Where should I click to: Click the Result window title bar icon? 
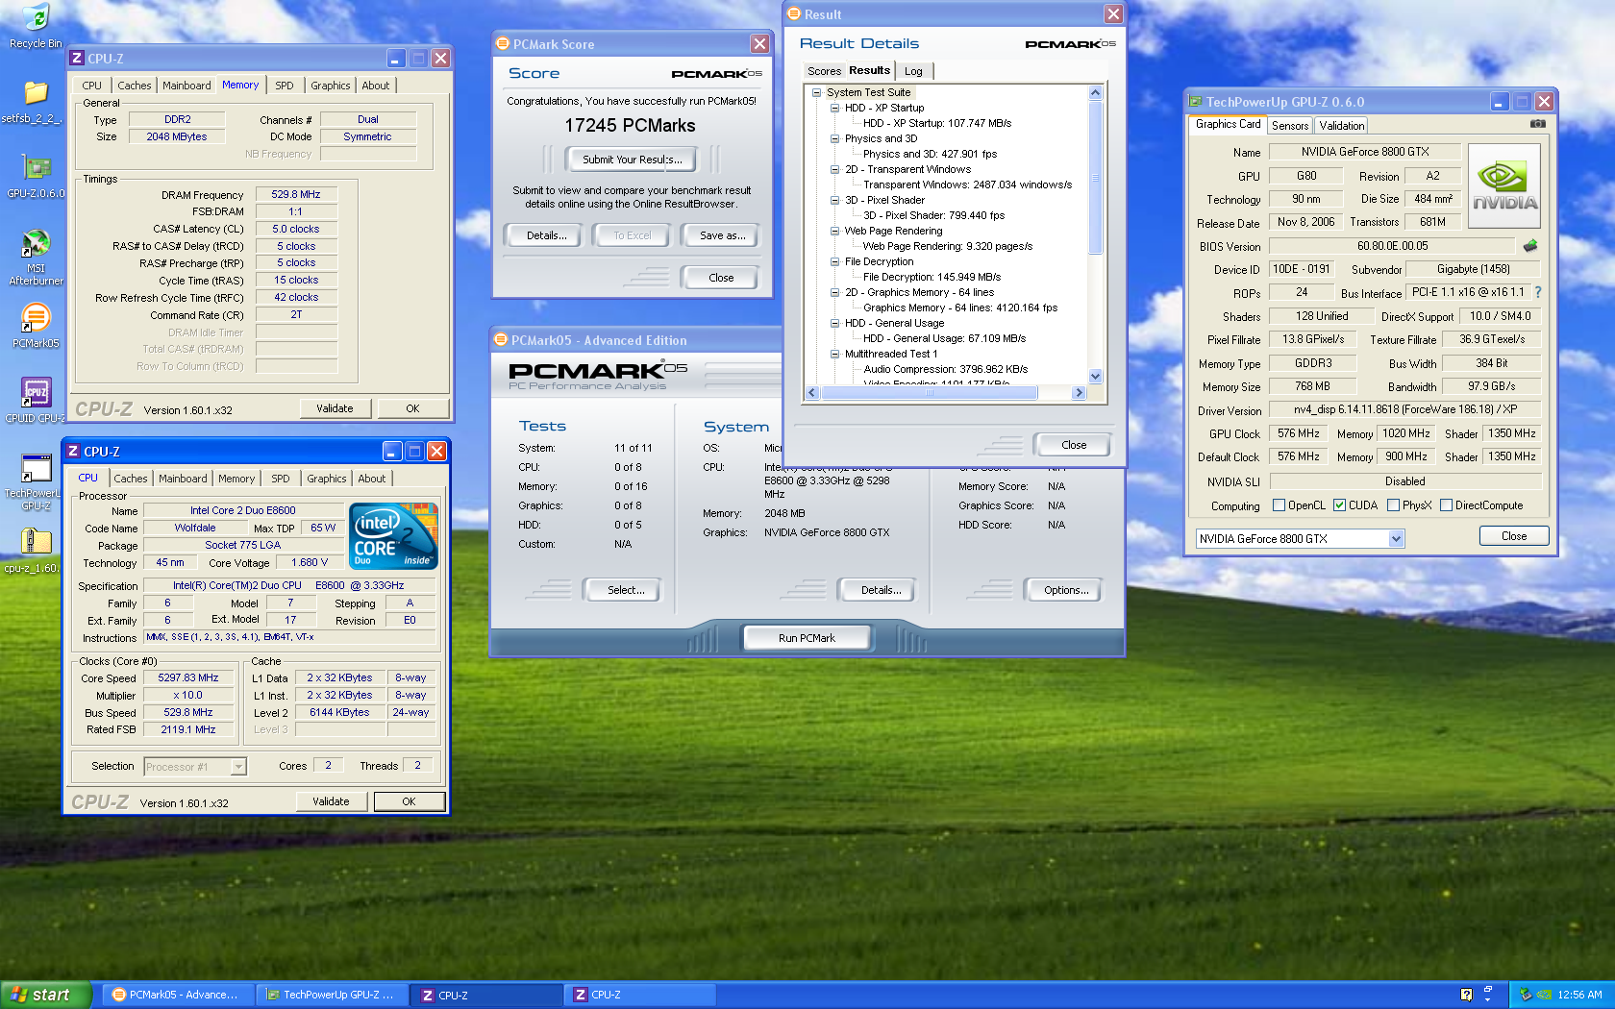tap(794, 13)
